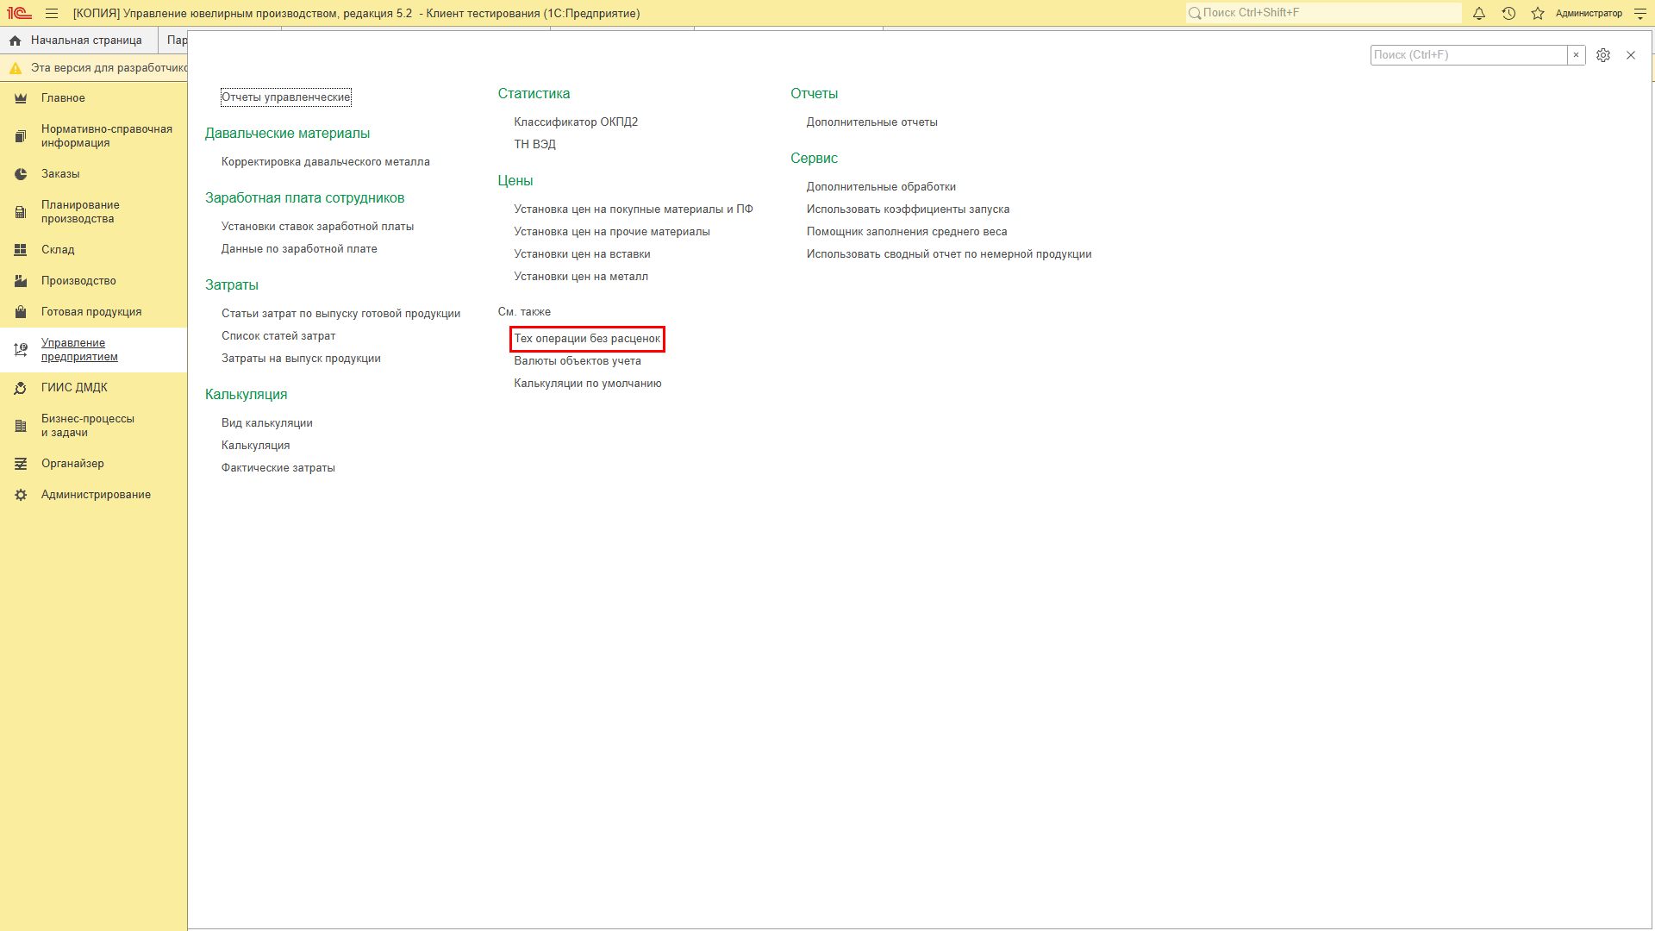Open Данные по заработной плате

coord(299,249)
